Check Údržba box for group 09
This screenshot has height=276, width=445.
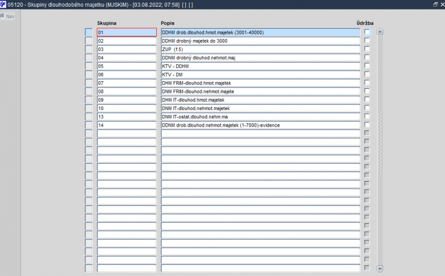click(x=367, y=99)
